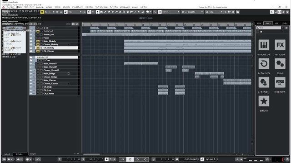291x163 pixels.
Task: Deactivate global Solo states button
Action: coord(46,12)
